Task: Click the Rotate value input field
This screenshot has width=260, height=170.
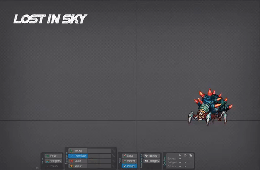Action: click(99, 150)
